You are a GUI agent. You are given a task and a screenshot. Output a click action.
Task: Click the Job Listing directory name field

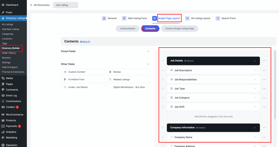point(65,5)
